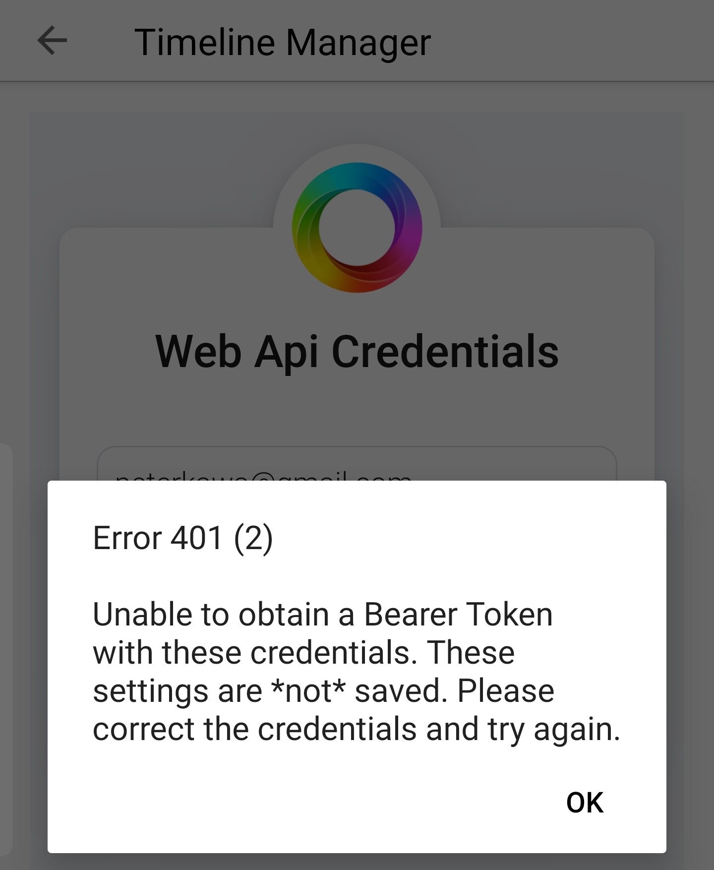Viewport: 714px width, 870px height.
Task: Tap the back arrow in the header
Action: click(52, 41)
